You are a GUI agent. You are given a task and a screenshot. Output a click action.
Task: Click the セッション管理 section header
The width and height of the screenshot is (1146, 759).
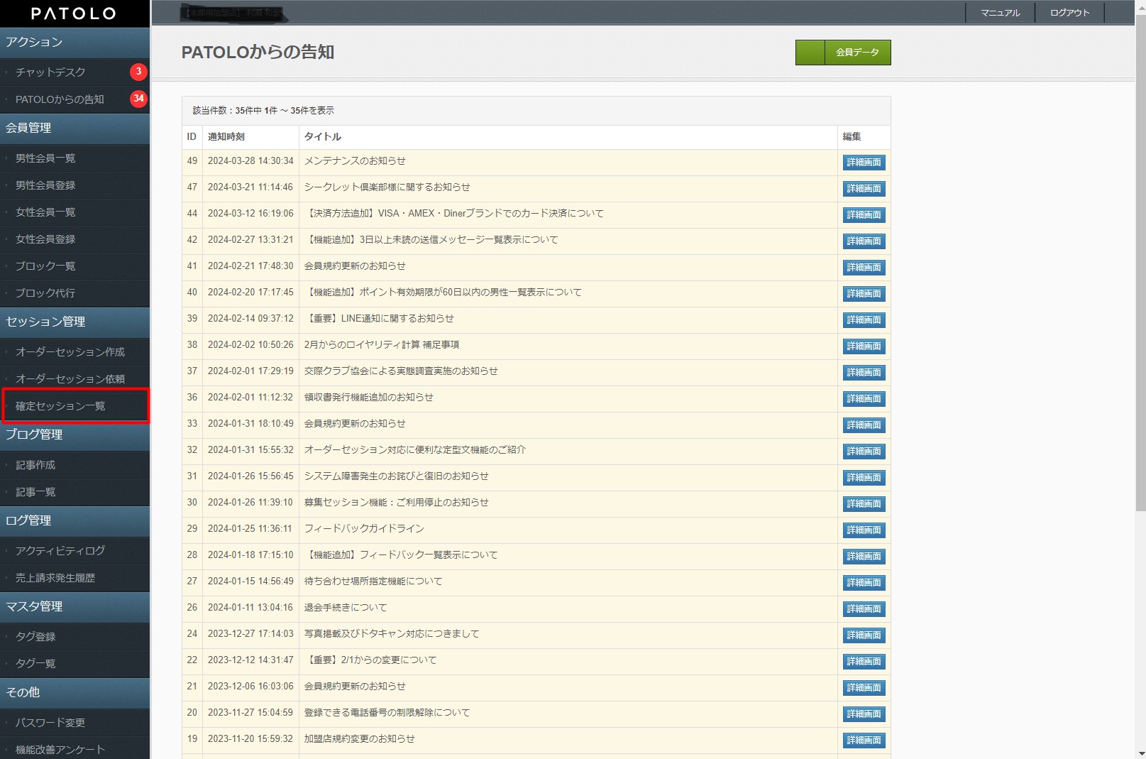click(x=75, y=322)
